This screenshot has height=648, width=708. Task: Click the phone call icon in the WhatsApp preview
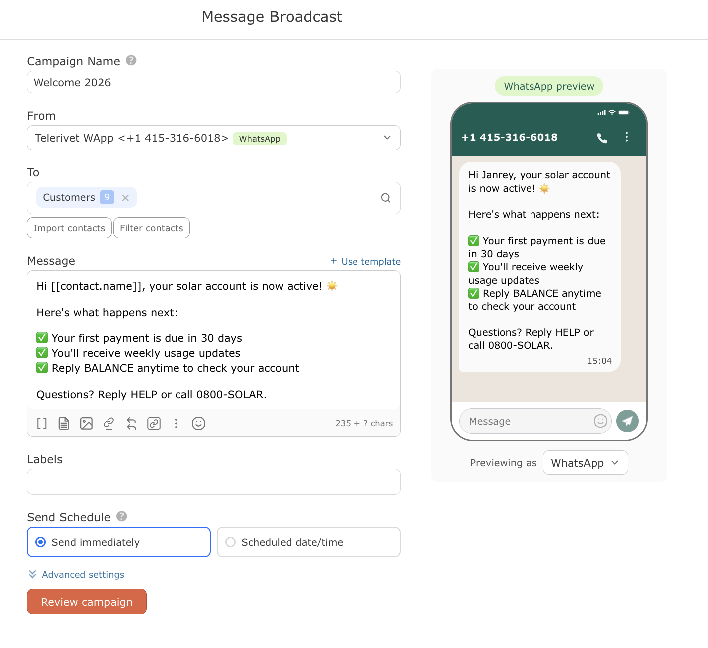coord(602,138)
